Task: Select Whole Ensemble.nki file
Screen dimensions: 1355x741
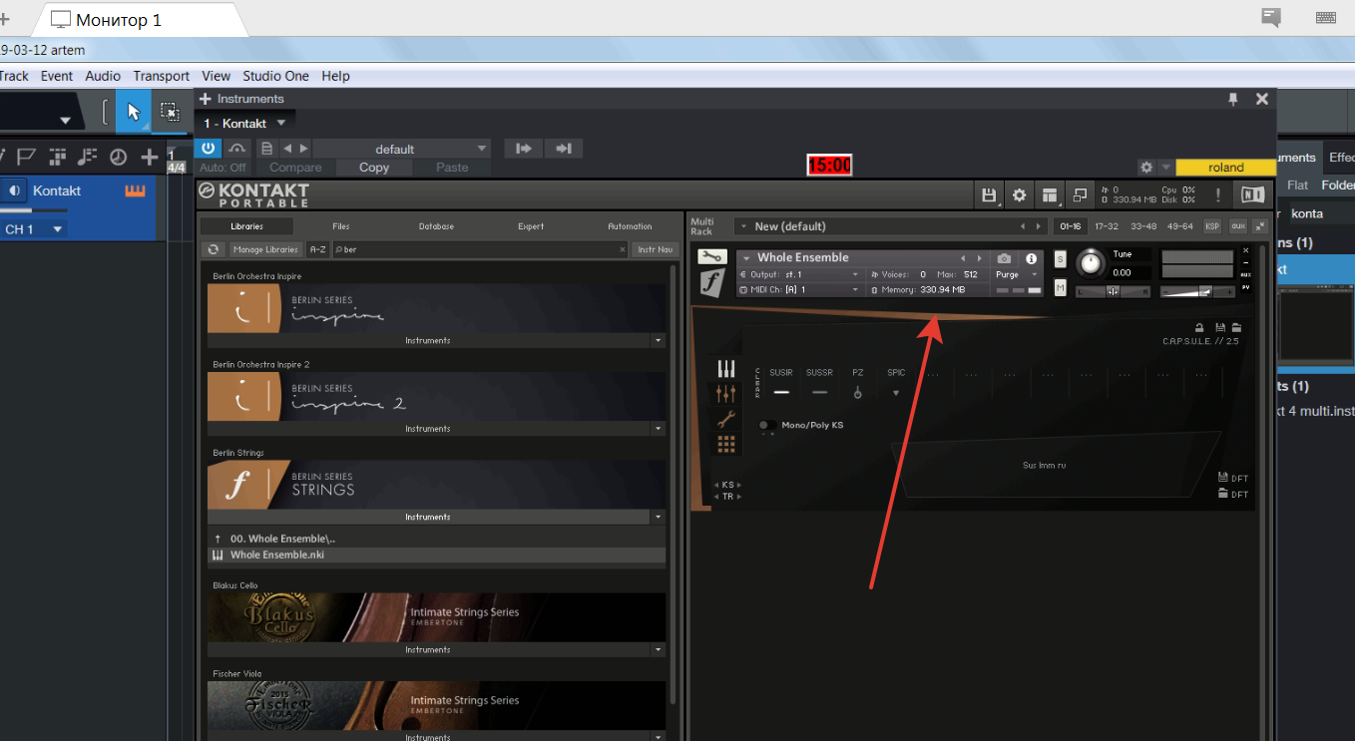Action: 436,555
